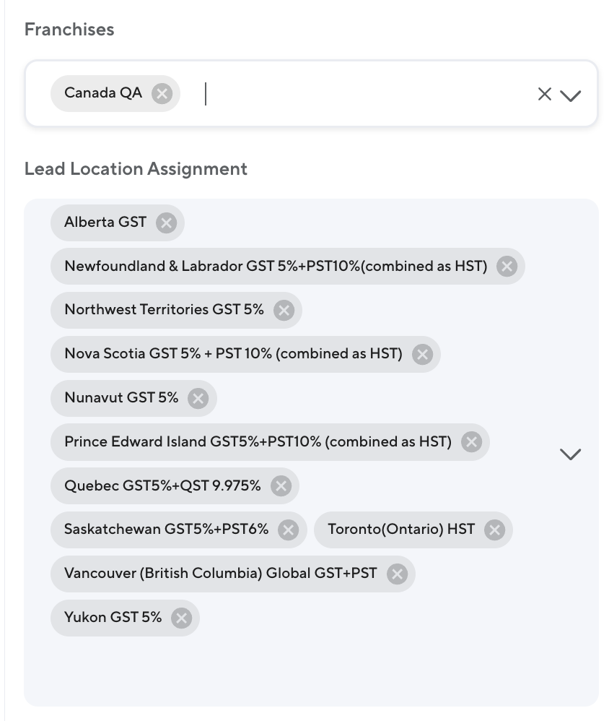Remove Northwest Territories GST 5% tag
Image resolution: width=609 pixels, height=721 pixels.
[x=284, y=311]
